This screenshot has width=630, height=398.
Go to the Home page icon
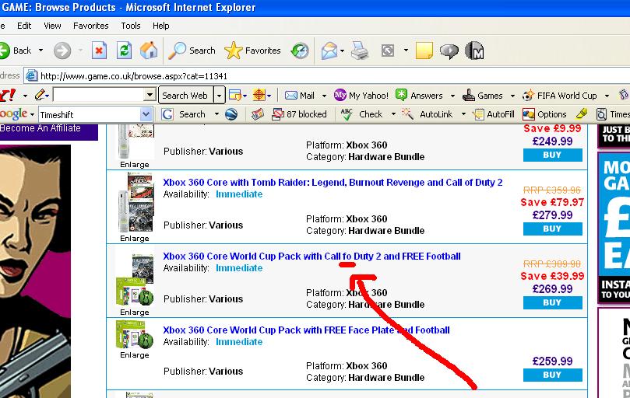coord(149,51)
